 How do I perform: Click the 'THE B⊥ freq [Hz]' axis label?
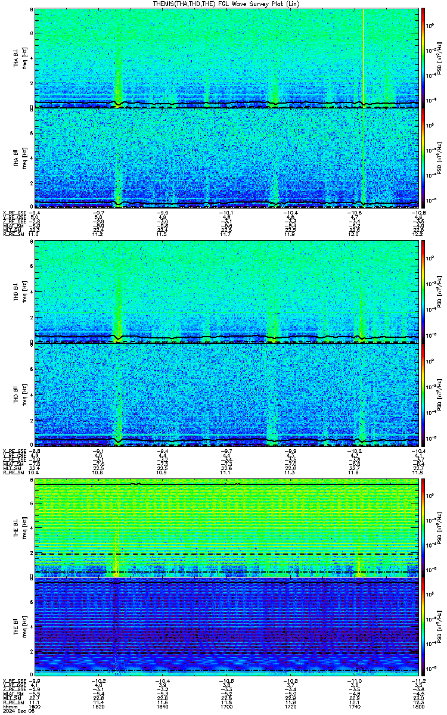[x=19, y=528]
